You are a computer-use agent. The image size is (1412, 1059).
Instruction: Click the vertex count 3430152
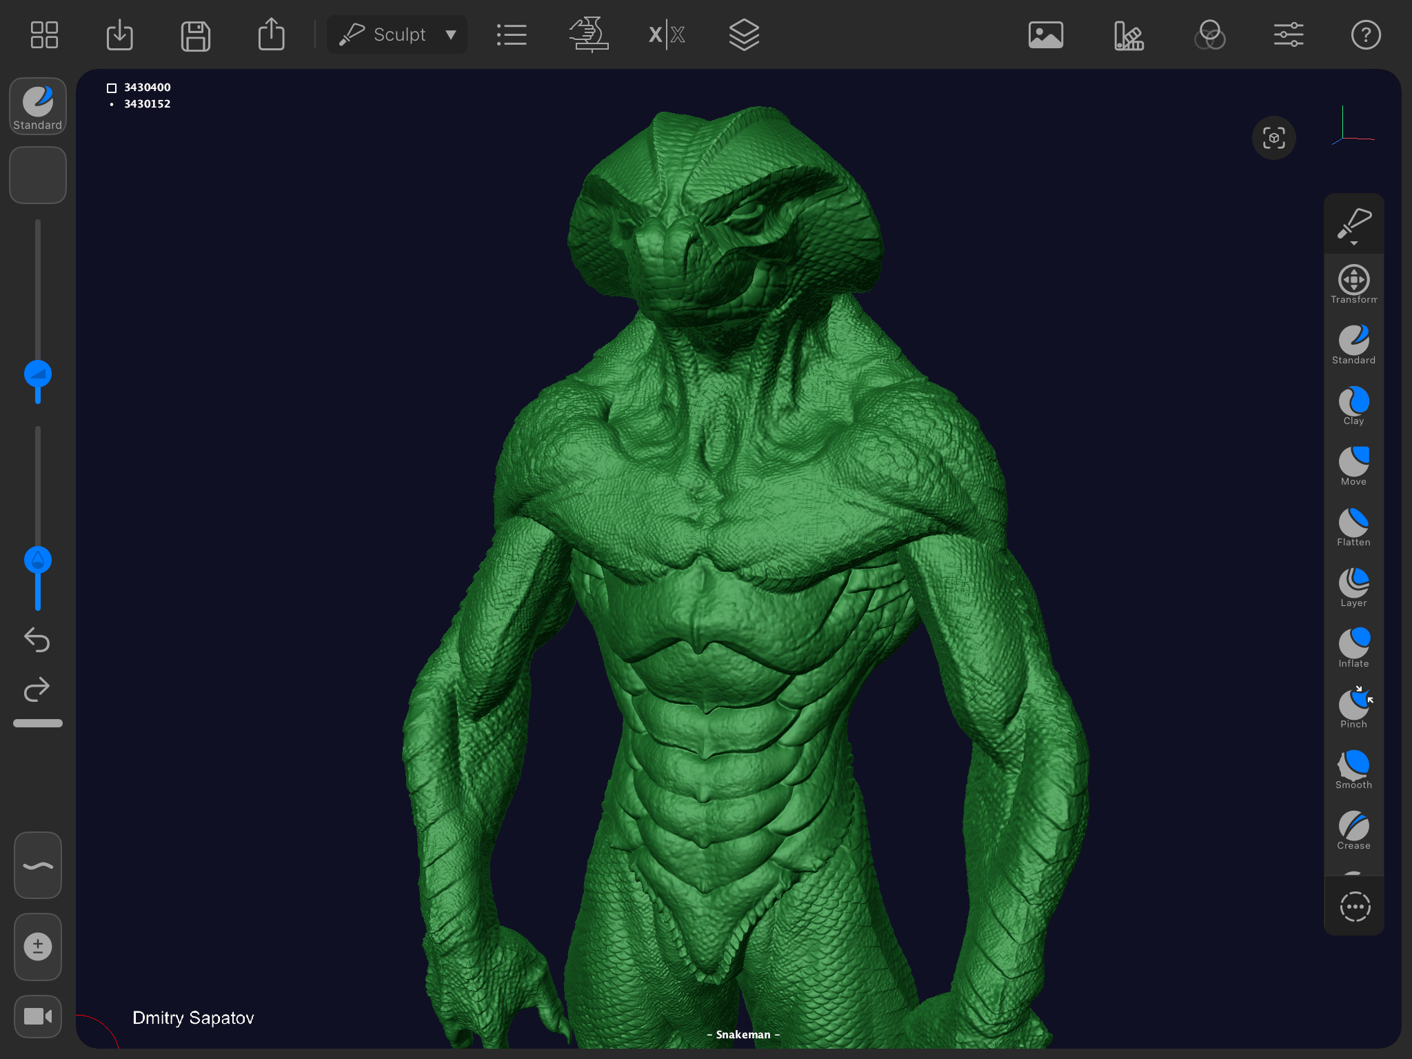147,104
